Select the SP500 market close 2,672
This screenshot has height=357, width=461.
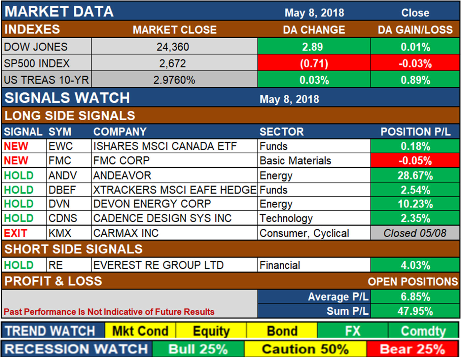[x=173, y=63]
